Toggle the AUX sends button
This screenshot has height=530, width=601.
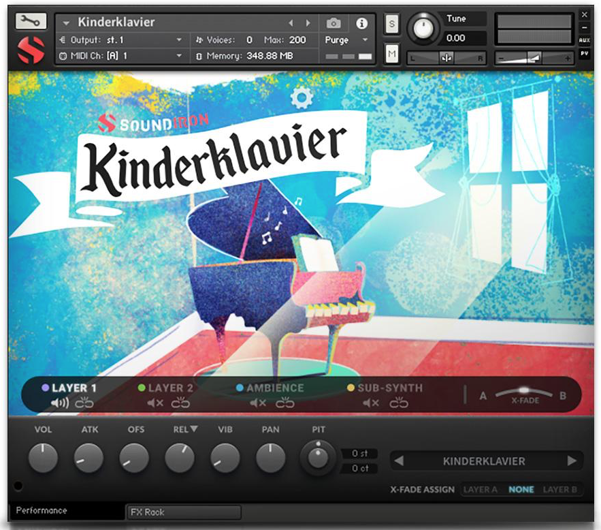pyautogui.click(x=584, y=40)
